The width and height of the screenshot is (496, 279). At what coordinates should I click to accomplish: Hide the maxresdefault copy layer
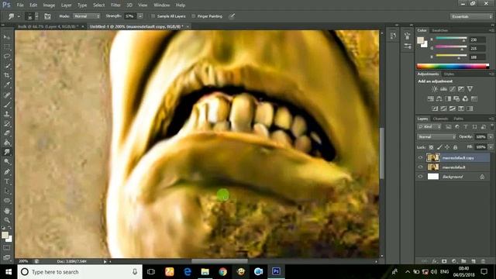click(420, 157)
